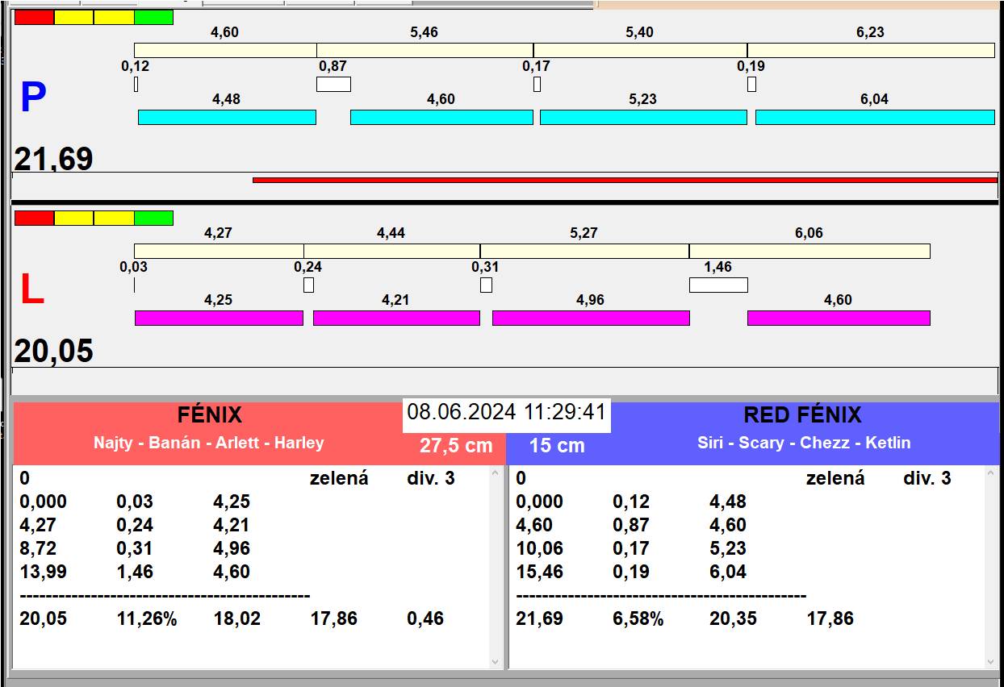Viewport: 1004px width, 687px height.
Task: Click the date and time stamp field
Action: point(506,412)
